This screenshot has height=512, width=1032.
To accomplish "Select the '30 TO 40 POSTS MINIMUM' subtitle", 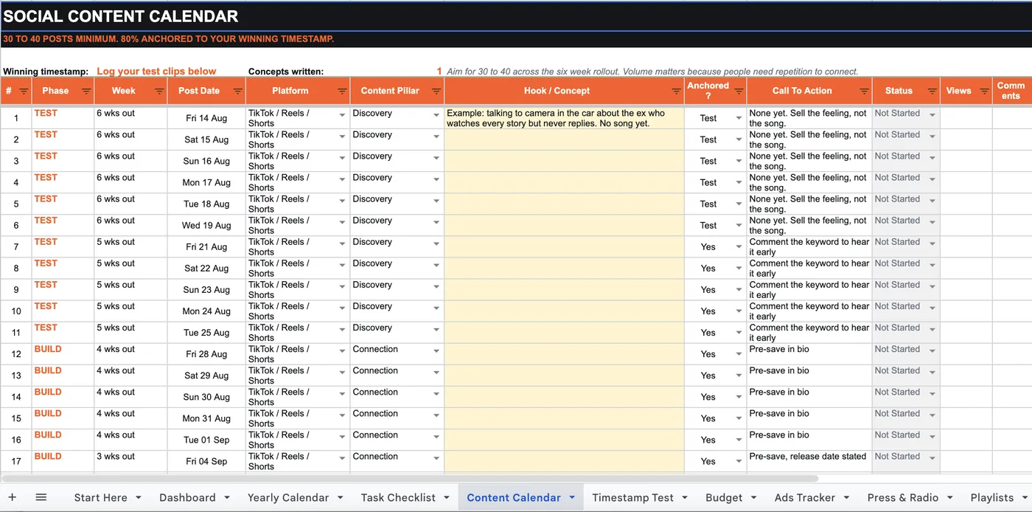I will coord(168,38).
